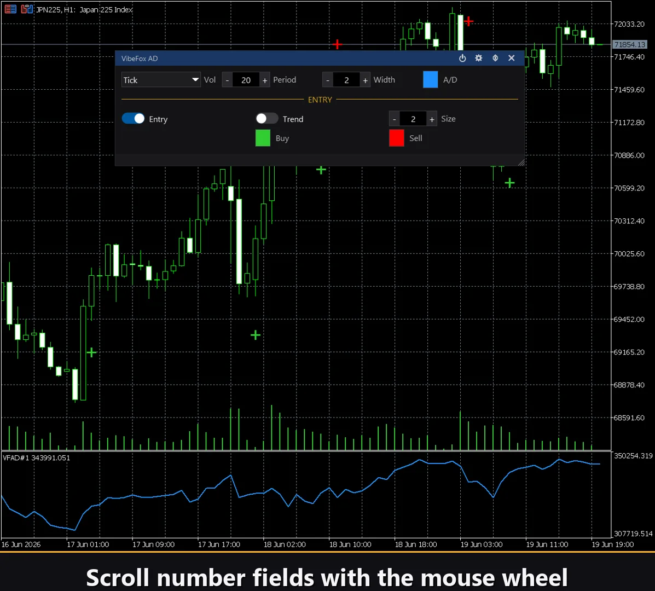Click the resize grip of VibeFox AD panel
655x591 pixels.
pos(521,163)
